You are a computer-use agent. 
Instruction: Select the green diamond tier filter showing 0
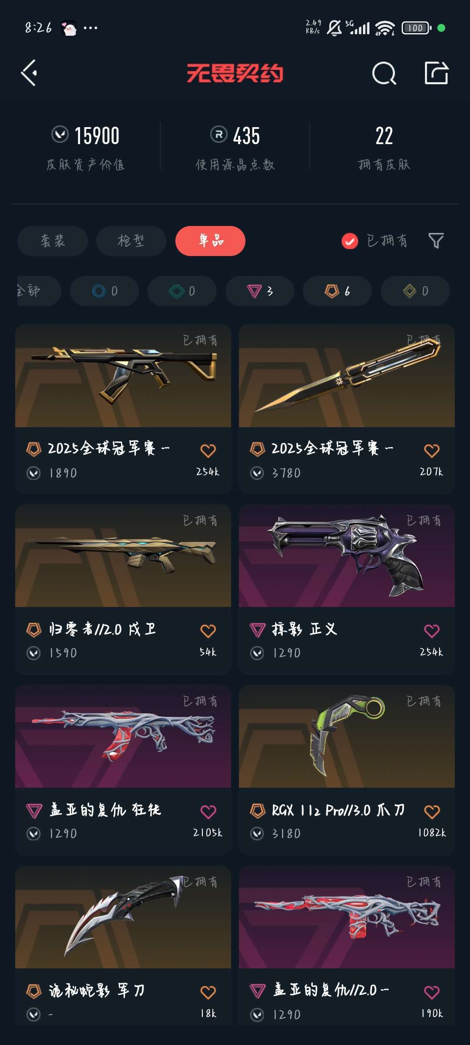[182, 291]
